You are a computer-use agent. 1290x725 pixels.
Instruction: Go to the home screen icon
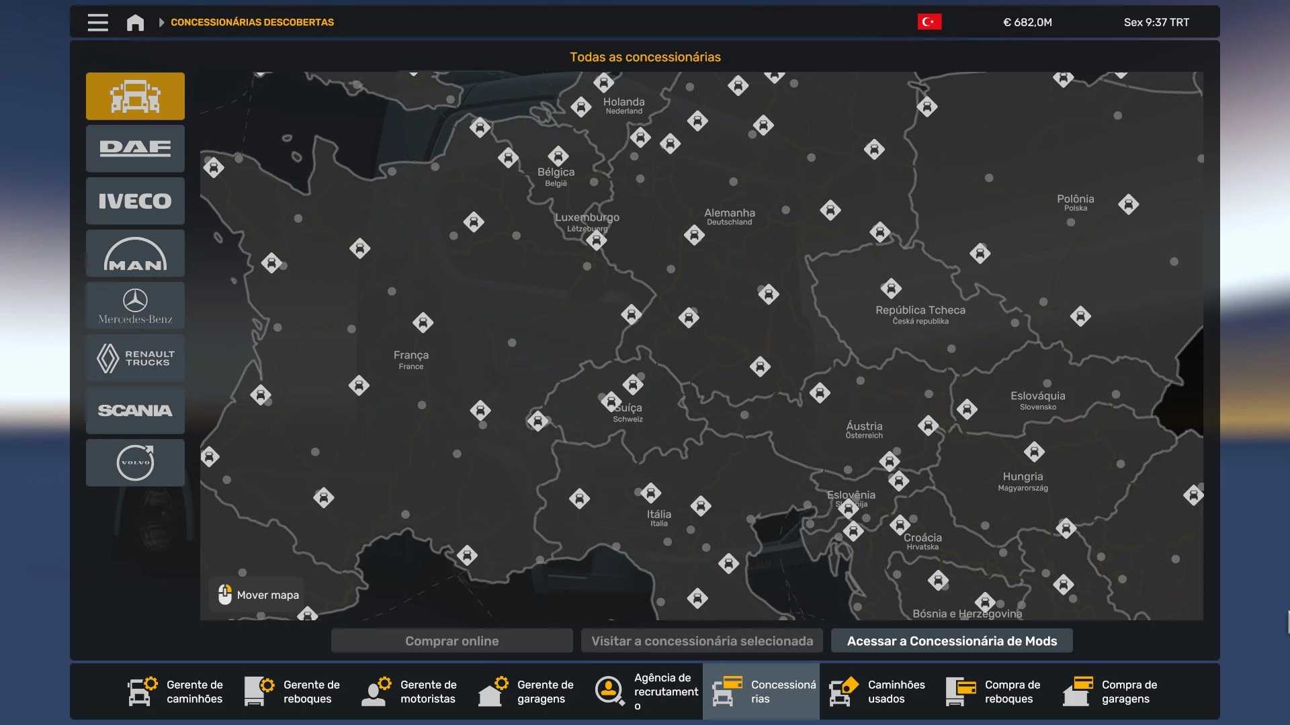point(135,22)
